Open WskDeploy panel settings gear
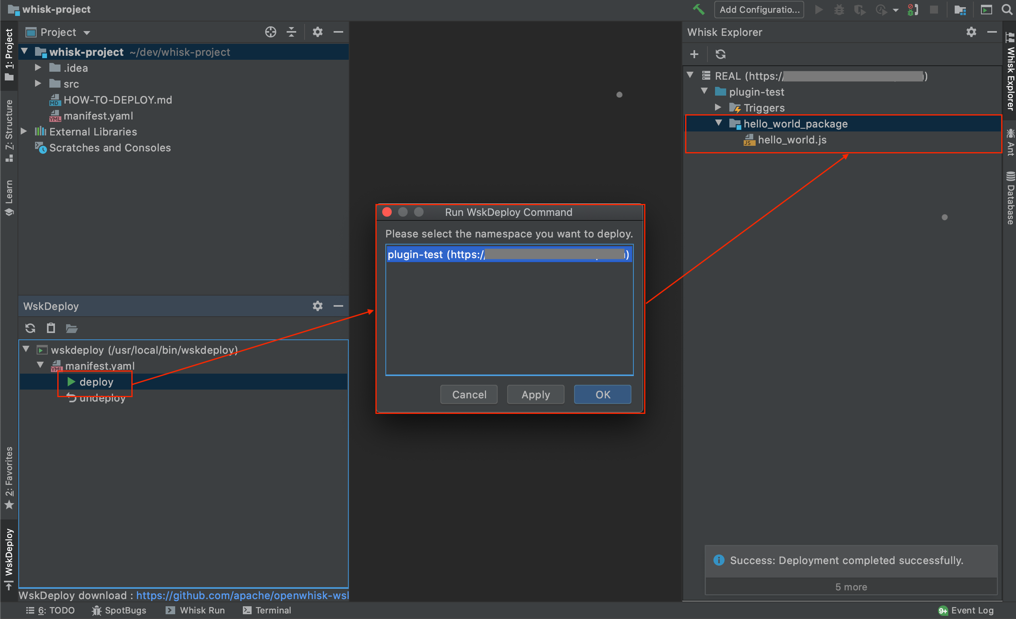This screenshot has height=619, width=1016. click(318, 306)
